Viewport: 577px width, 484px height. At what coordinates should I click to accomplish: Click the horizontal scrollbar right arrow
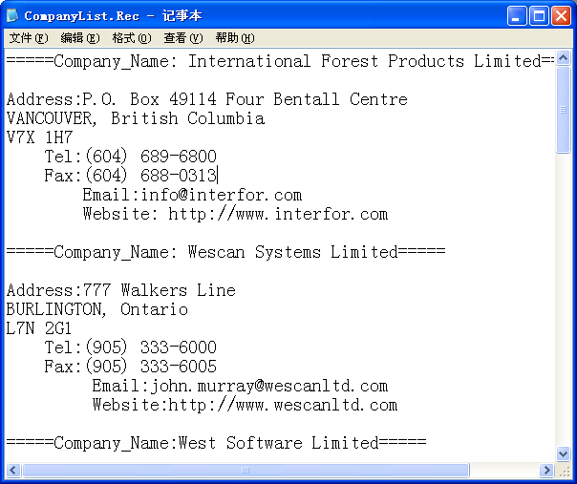[547, 471]
